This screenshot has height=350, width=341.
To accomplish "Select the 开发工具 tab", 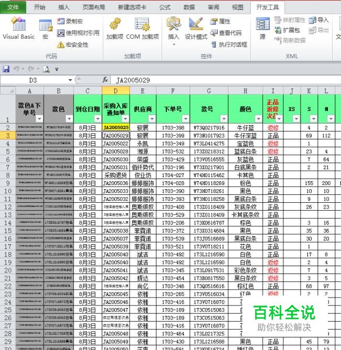I will point(268,7).
